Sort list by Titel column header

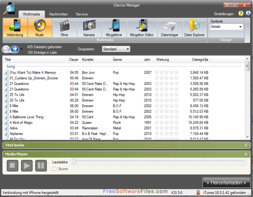click(x=33, y=60)
